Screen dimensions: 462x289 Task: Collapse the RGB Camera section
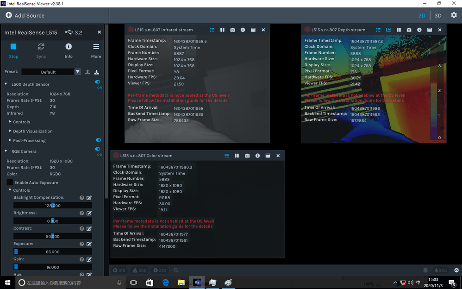(x=6, y=151)
